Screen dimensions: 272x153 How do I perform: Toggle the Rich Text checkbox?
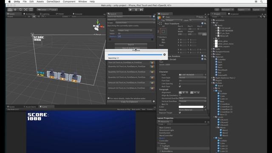pos(180,86)
